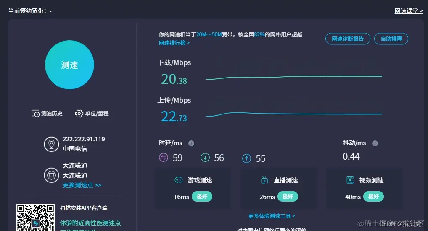Open 游戏测速 game test icon
Screen dimensions: 428x231
tap(179, 180)
